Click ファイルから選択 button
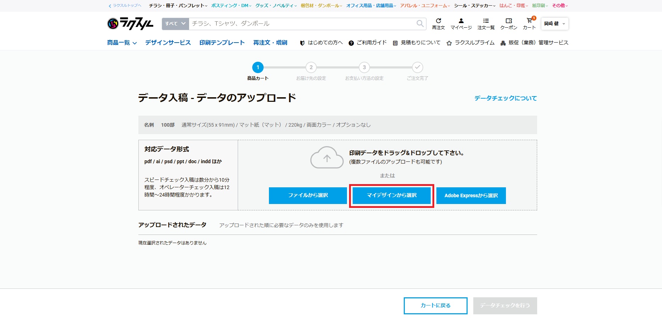Viewport: 662px width, 320px height. 308,195
